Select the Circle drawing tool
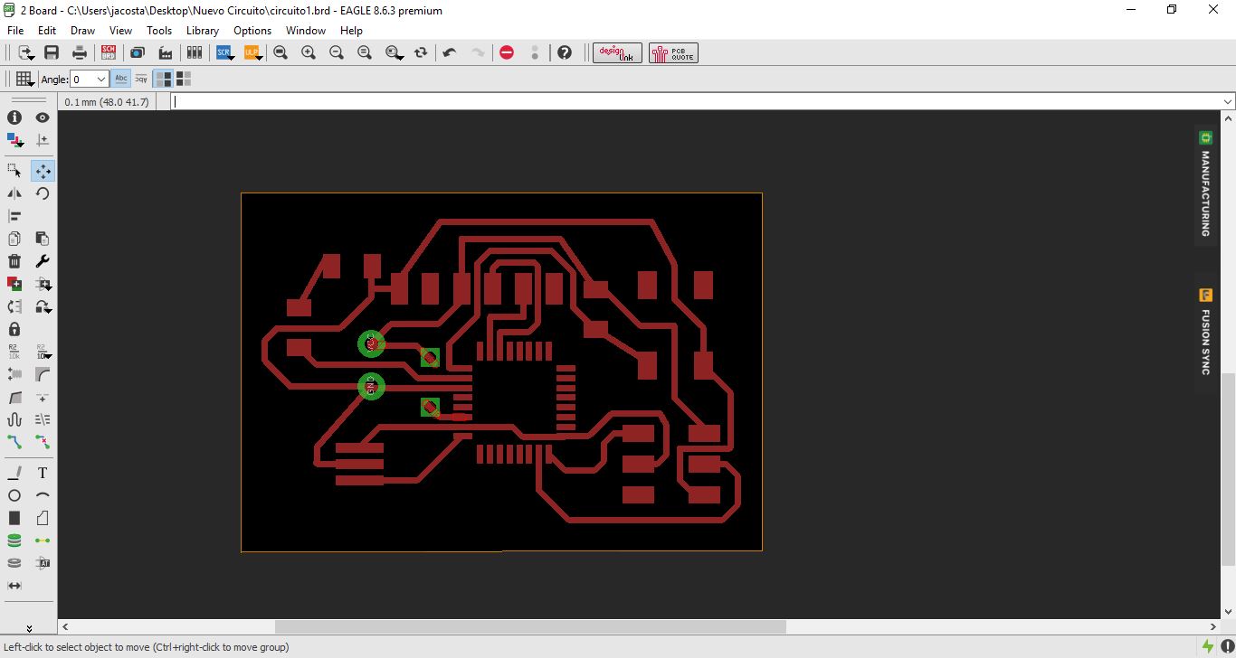 (14, 495)
